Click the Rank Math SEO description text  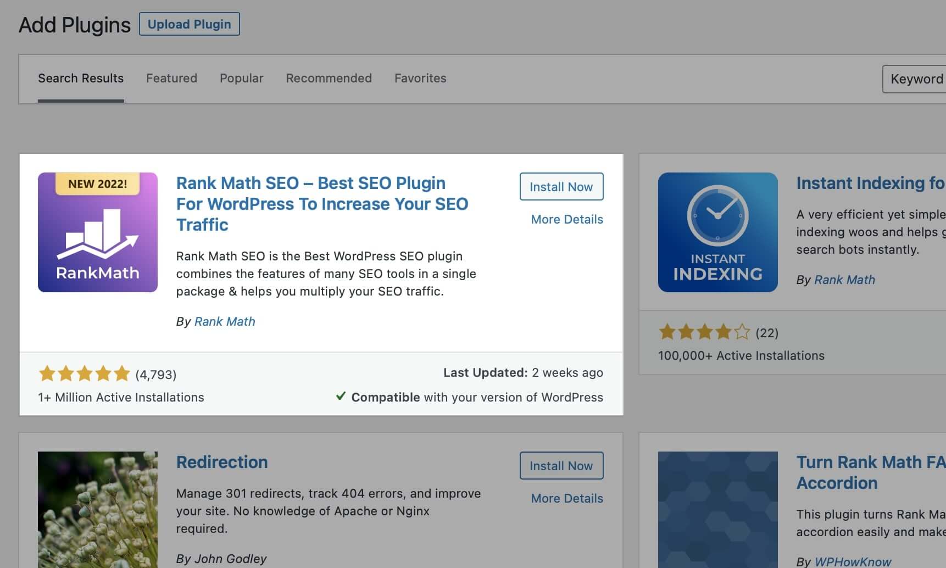326,274
